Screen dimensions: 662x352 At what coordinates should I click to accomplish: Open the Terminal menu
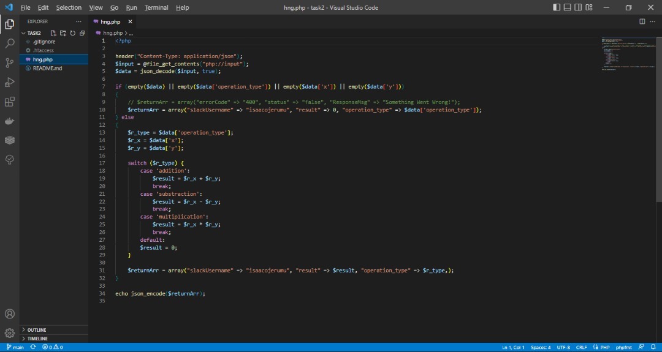pos(156,7)
